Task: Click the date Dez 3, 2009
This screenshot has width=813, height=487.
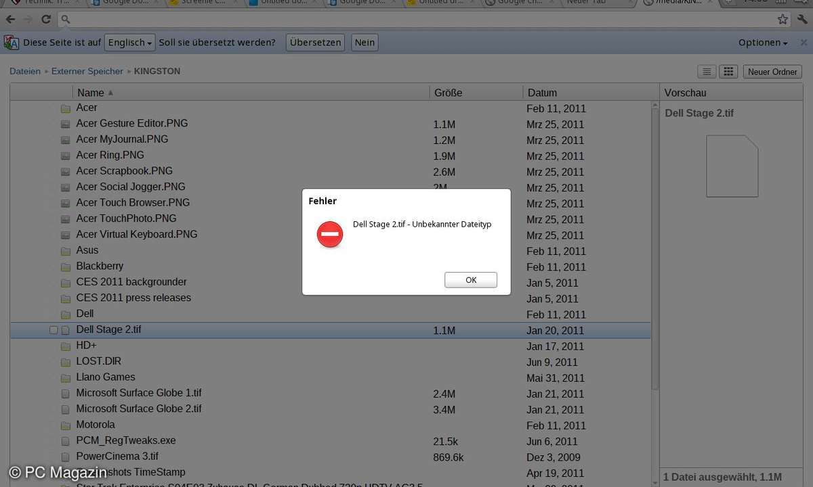Action: coord(554,457)
